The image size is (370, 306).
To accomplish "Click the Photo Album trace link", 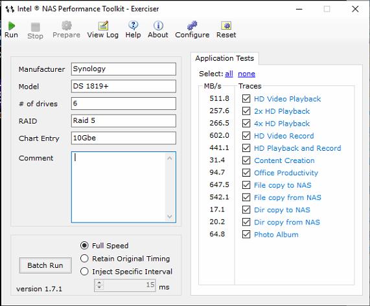I will (276, 234).
